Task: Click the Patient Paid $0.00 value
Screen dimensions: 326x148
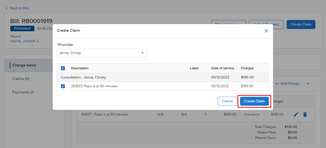Action: click(292, 132)
